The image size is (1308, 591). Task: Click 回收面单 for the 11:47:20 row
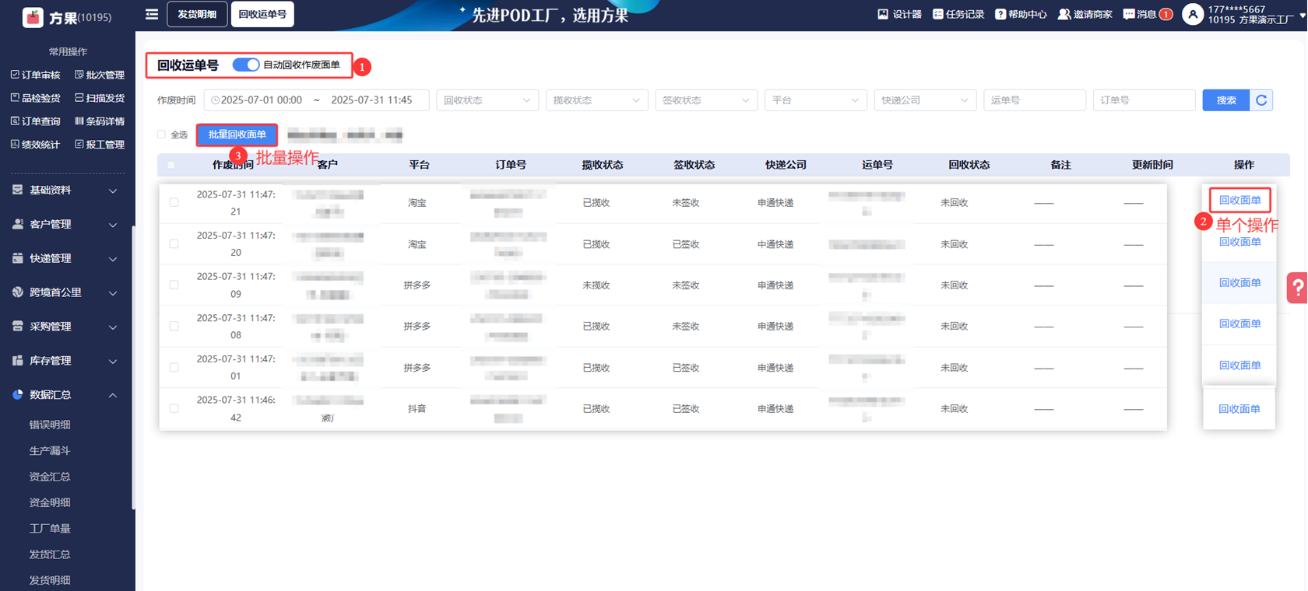[x=1239, y=242]
